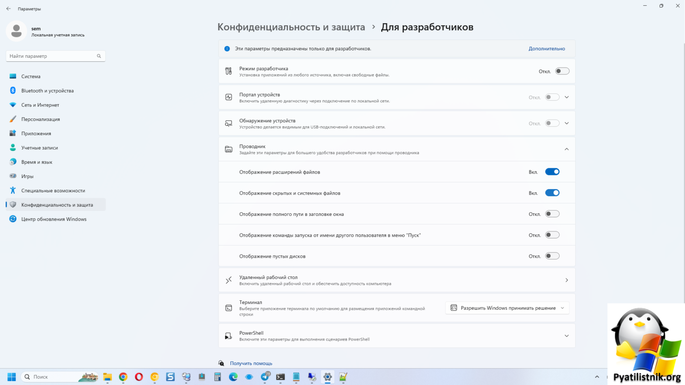Open Chrome from the taskbar
685x385 pixels.
pos(123,377)
